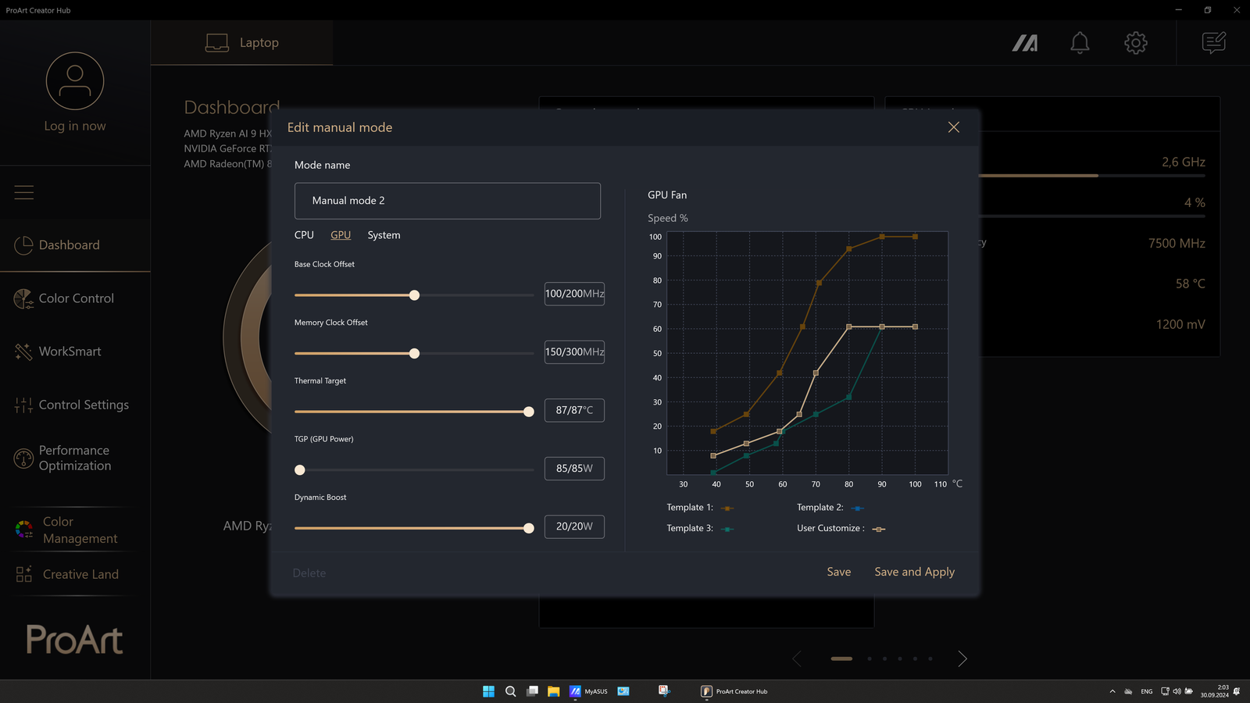1250x703 pixels.
Task: Open Color Control in the sidebar
Action: pos(75,298)
